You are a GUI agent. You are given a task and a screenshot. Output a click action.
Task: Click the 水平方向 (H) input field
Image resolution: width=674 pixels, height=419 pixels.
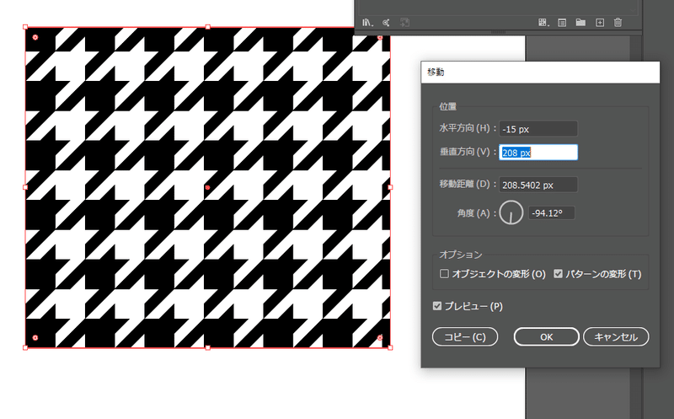coord(538,129)
